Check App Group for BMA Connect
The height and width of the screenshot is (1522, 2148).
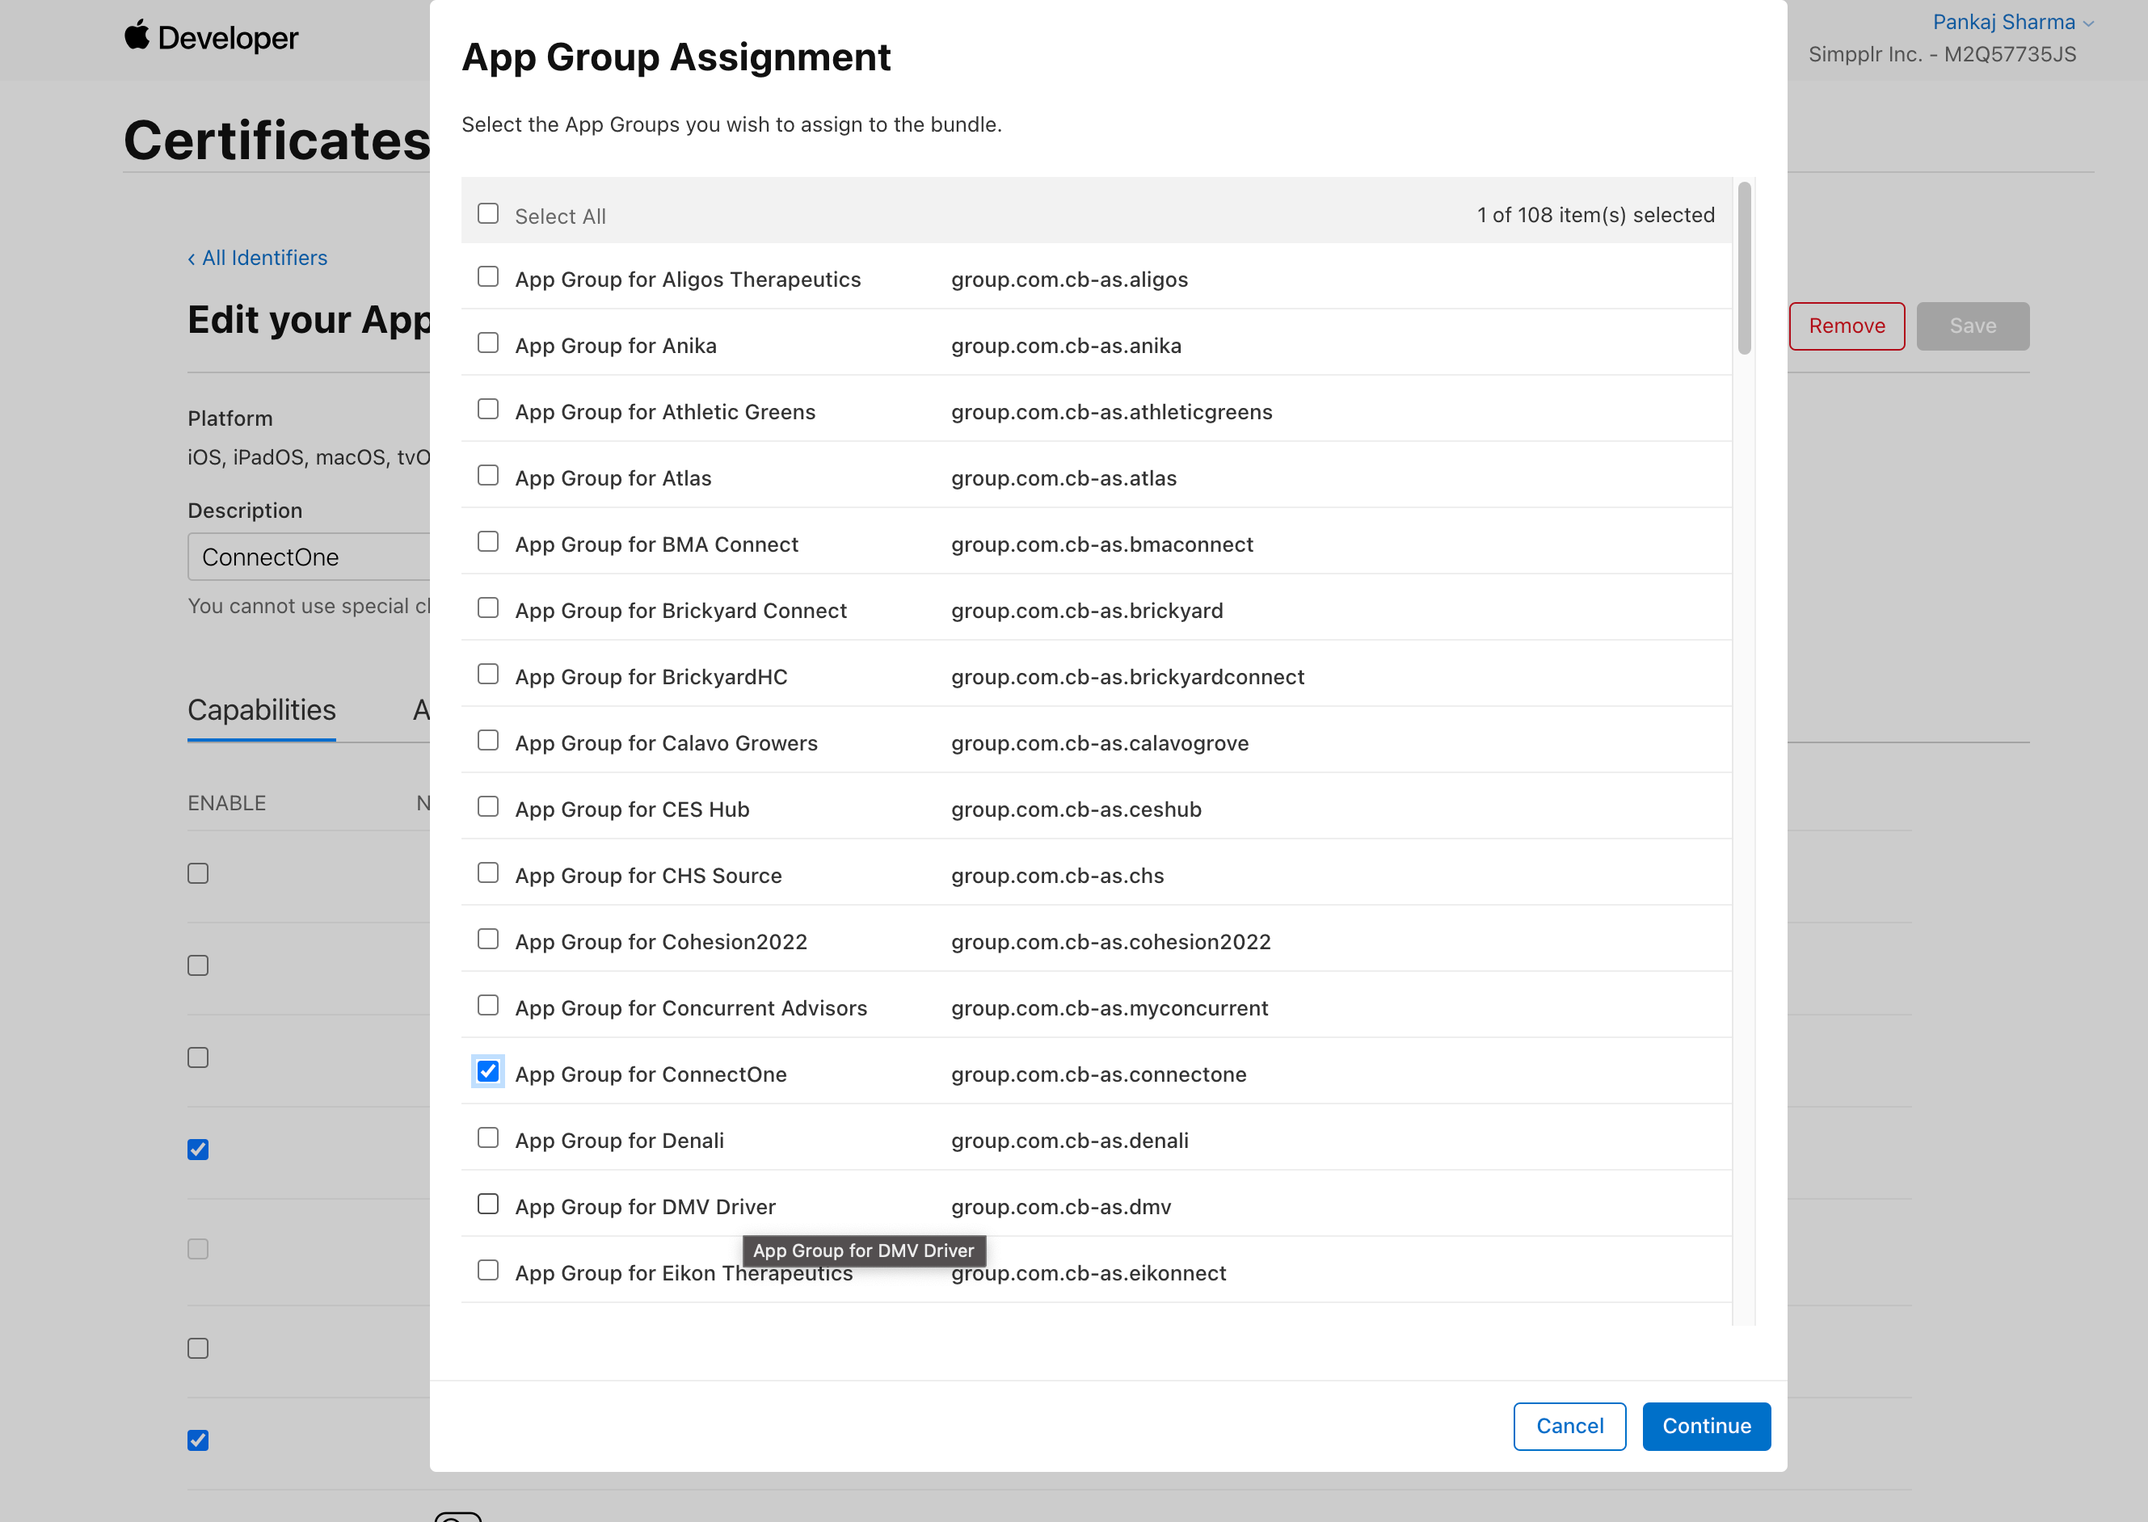pyautogui.click(x=487, y=542)
